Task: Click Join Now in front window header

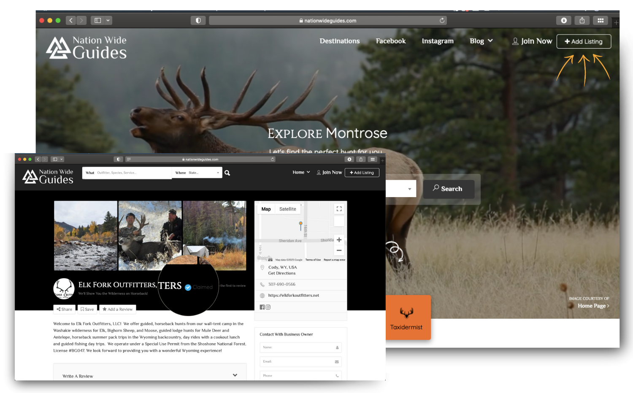Action: coord(329,172)
